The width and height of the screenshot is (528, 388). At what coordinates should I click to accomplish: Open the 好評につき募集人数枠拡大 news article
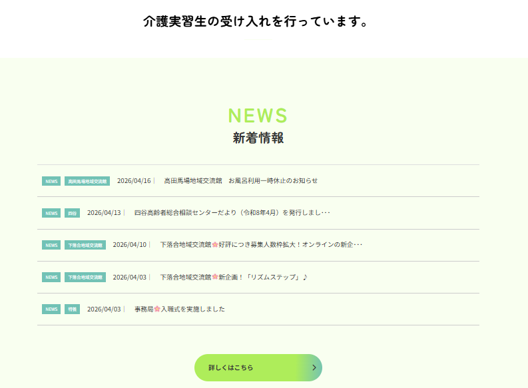click(261, 245)
